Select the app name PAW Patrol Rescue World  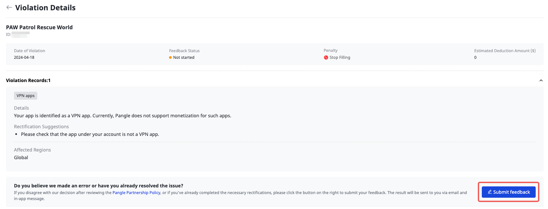39,27
